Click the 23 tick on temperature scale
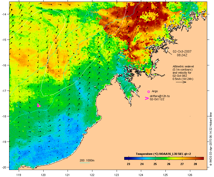This screenshot has width=214, height=177. click(128, 164)
